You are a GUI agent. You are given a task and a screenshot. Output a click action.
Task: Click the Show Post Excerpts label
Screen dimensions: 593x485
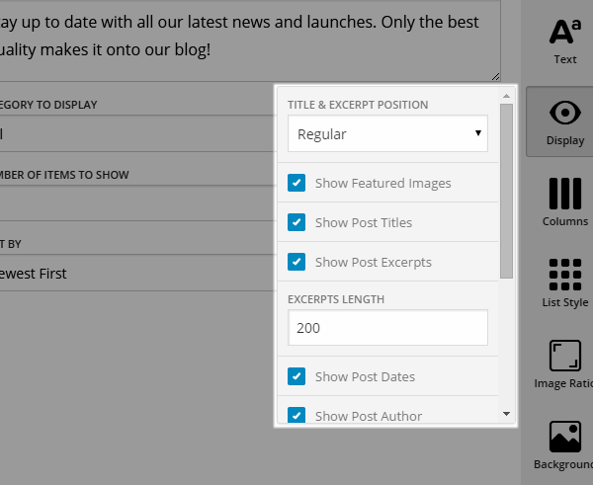(x=374, y=262)
